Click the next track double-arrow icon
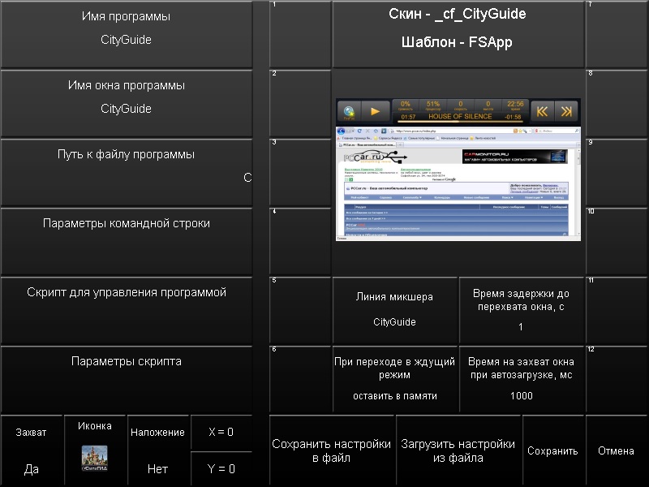The width and height of the screenshot is (649, 487). point(567,111)
